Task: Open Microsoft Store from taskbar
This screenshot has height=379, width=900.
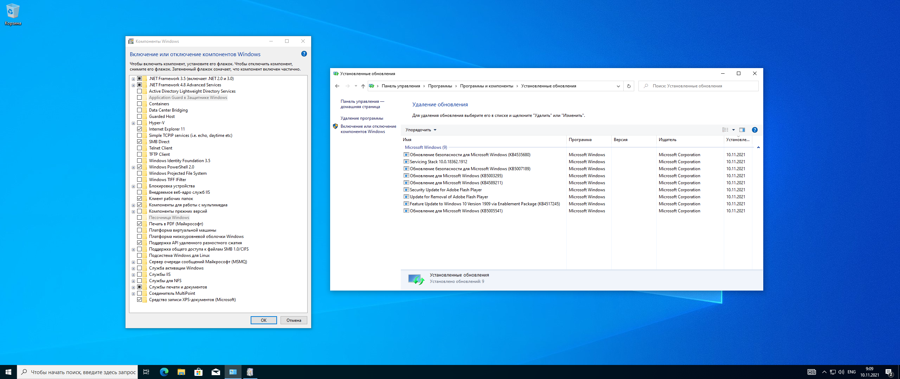Action: [x=198, y=372]
